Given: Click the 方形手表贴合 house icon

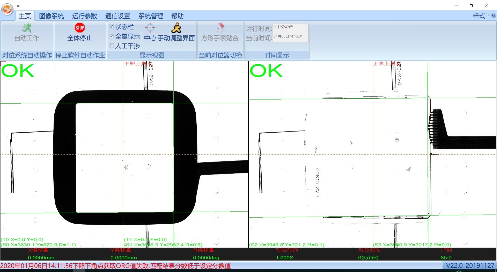Looking at the screenshot, I should (220, 27).
